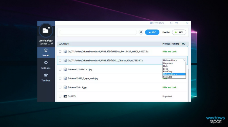Viewport: 228px width, 127px height.
Task: Close the Anvi Folder Locker window
Action: [x=187, y=23]
